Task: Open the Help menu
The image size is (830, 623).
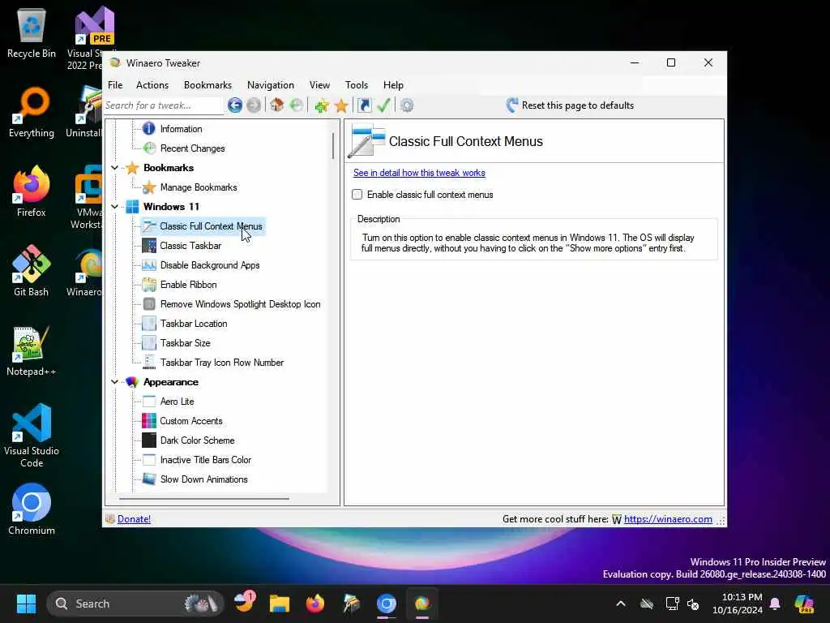Action: point(393,84)
